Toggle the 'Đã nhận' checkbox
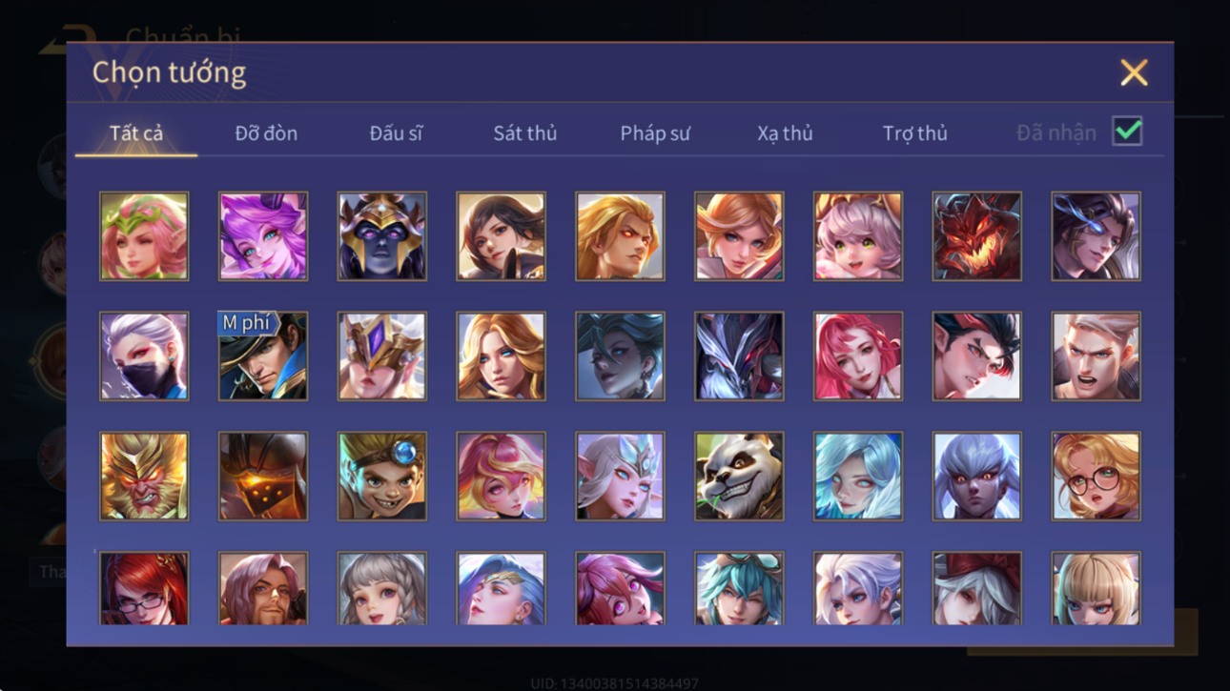This screenshot has height=691, width=1230. pyautogui.click(x=1127, y=132)
